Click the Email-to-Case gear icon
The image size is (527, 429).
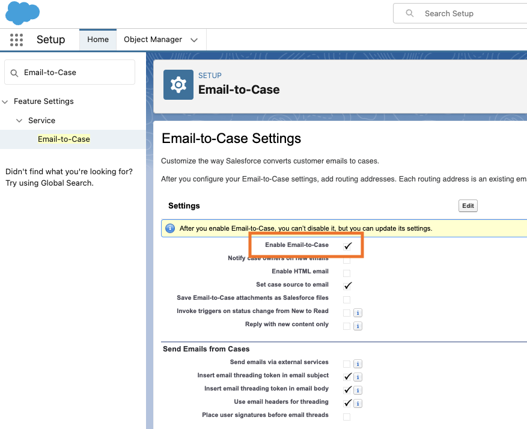tap(178, 85)
